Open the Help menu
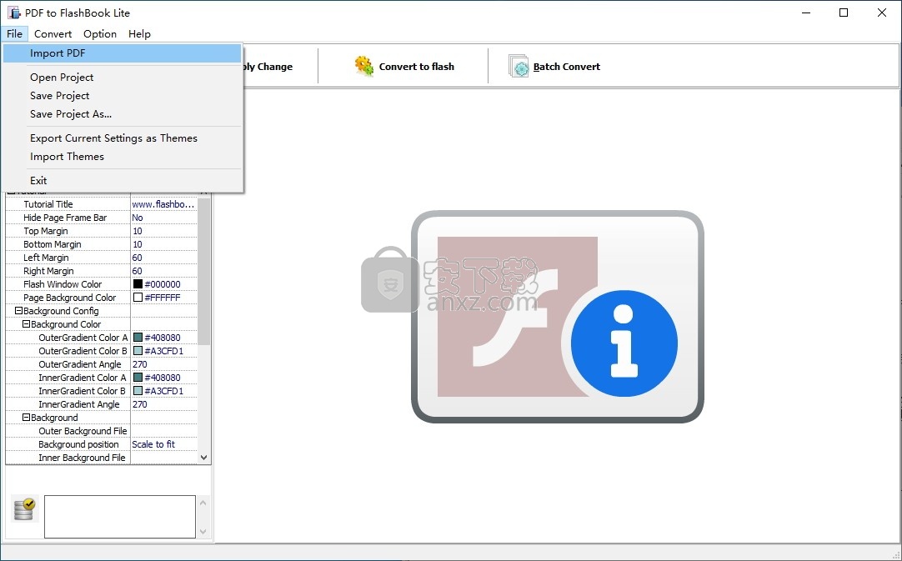The image size is (902, 561). point(139,34)
